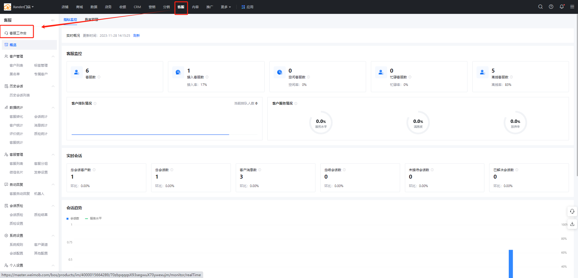Toggle the 会话数 legend in 会话趋势 chart
The height and width of the screenshot is (278, 578).
(x=73, y=218)
